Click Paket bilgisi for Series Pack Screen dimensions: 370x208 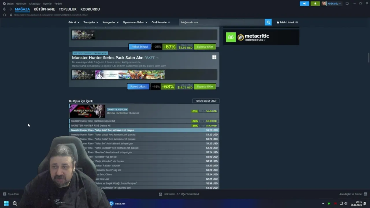(138, 86)
